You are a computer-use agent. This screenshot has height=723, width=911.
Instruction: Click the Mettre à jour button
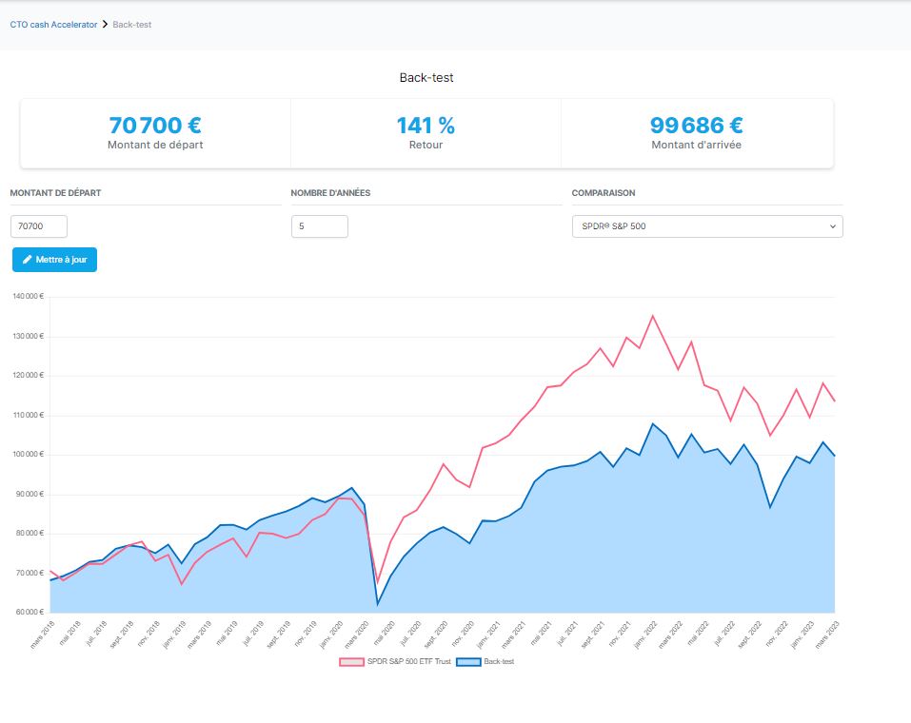[x=54, y=260]
